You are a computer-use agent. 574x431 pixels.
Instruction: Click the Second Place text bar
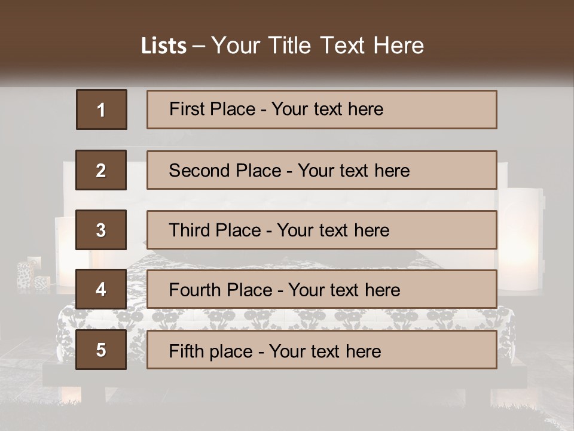pos(322,170)
